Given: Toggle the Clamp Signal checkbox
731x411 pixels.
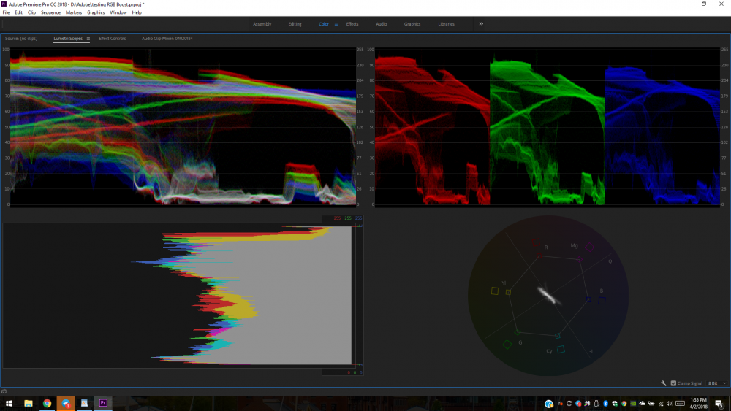Looking at the screenshot, I should tap(673, 383).
